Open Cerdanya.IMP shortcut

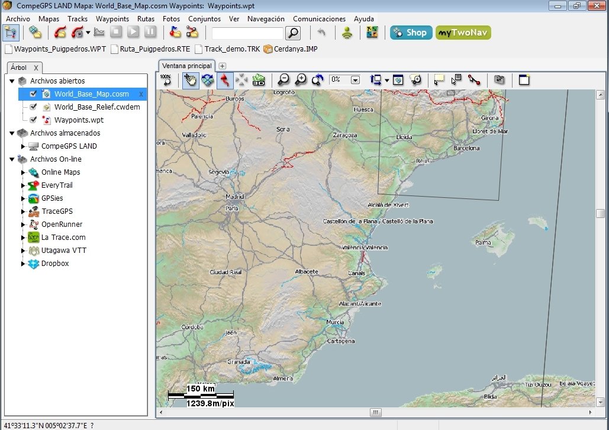point(291,49)
